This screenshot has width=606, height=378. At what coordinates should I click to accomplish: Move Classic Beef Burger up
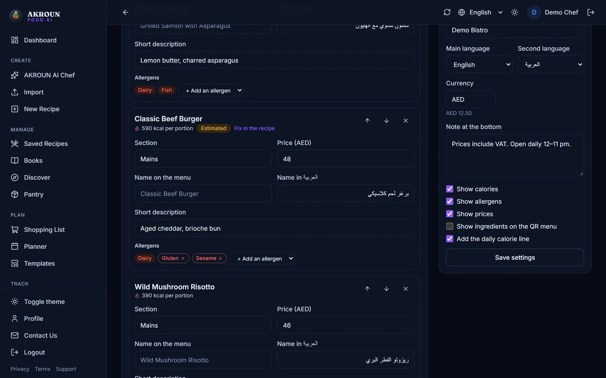pyautogui.click(x=367, y=121)
